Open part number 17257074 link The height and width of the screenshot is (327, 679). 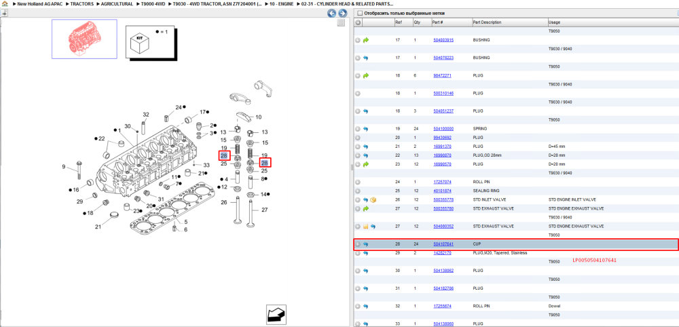click(x=442, y=182)
